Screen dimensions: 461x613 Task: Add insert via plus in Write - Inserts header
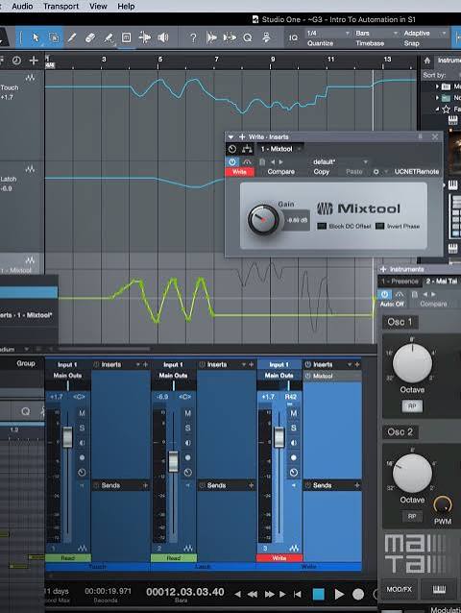(242, 136)
